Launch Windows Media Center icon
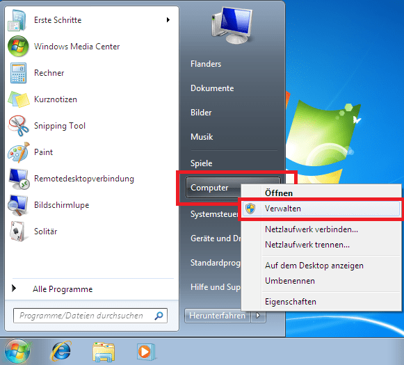The height and width of the screenshot is (365, 404). 18,47
